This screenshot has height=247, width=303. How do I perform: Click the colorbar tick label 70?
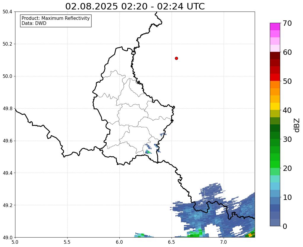[x=287, y=23]
